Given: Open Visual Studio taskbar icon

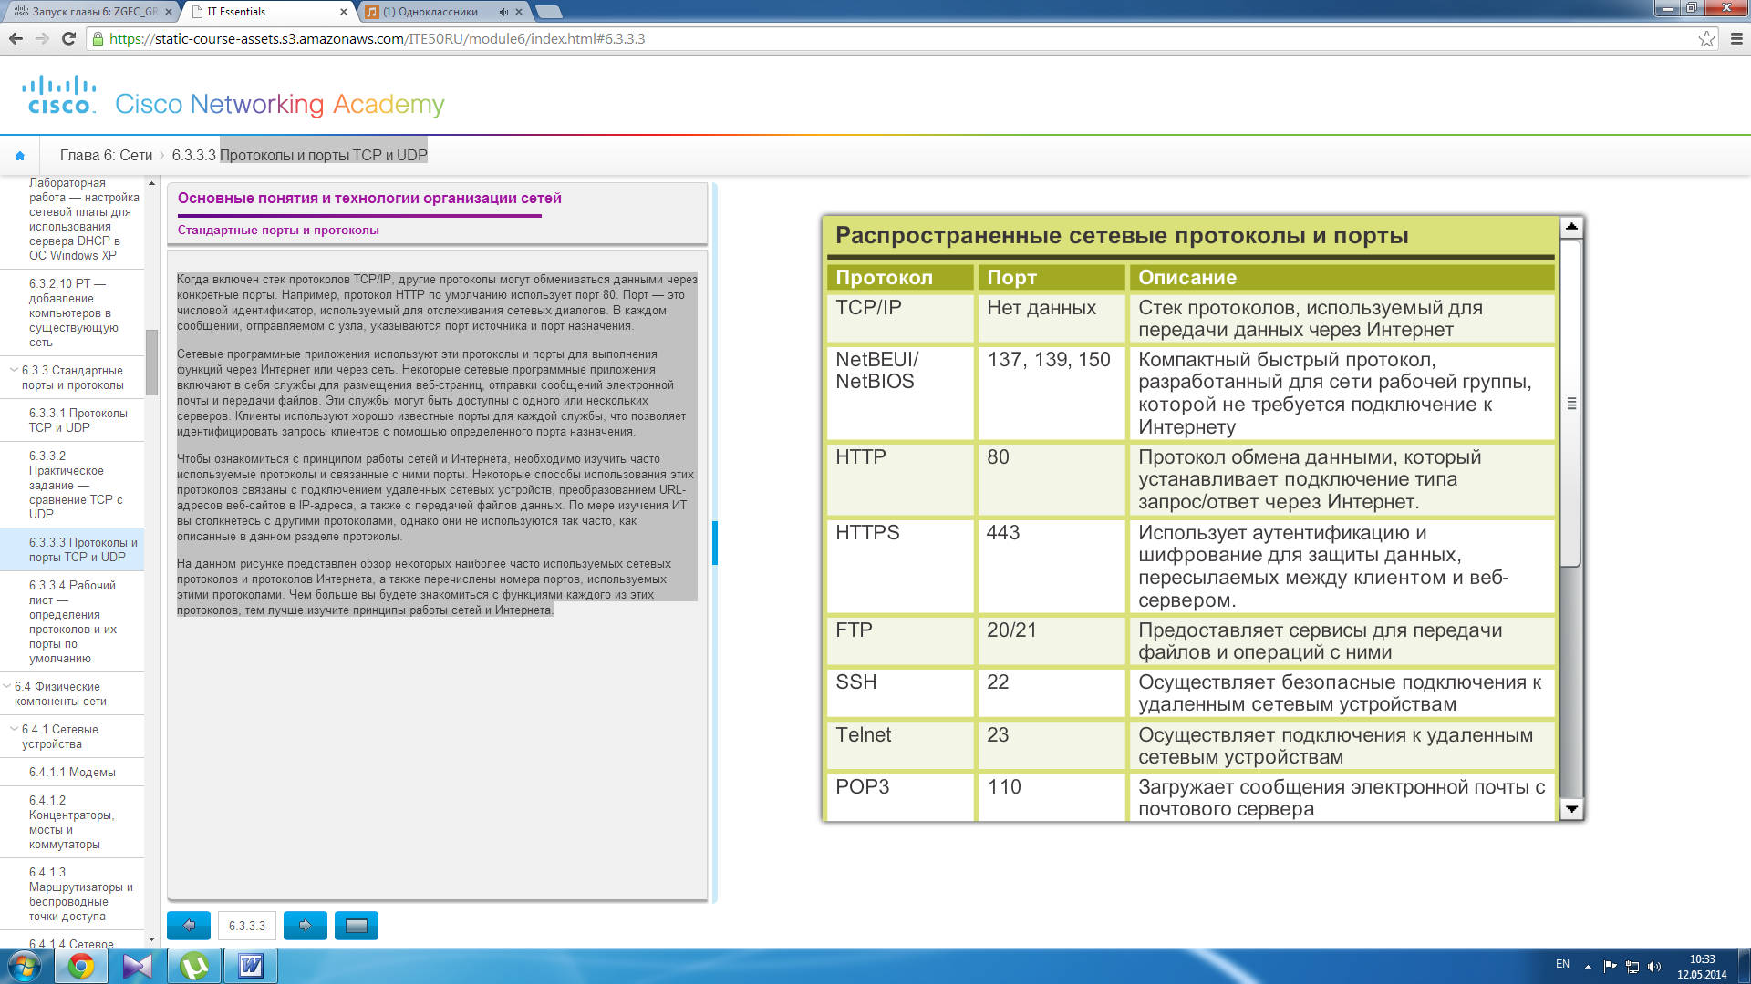Looking at the screenshot, I should click(x=138, y=966).
